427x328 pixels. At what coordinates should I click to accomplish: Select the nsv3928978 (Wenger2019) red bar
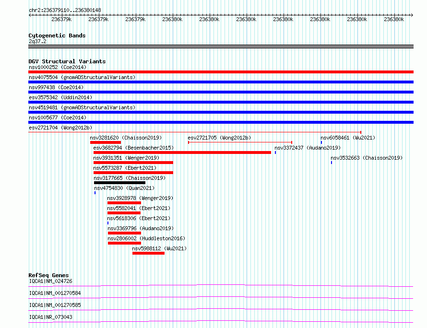pyautogui.click(x=124, y=203)
